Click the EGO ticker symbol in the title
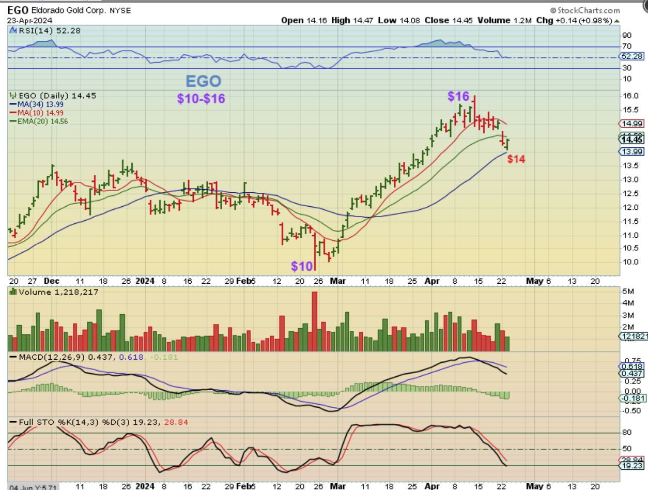 (x=18, y=10)
